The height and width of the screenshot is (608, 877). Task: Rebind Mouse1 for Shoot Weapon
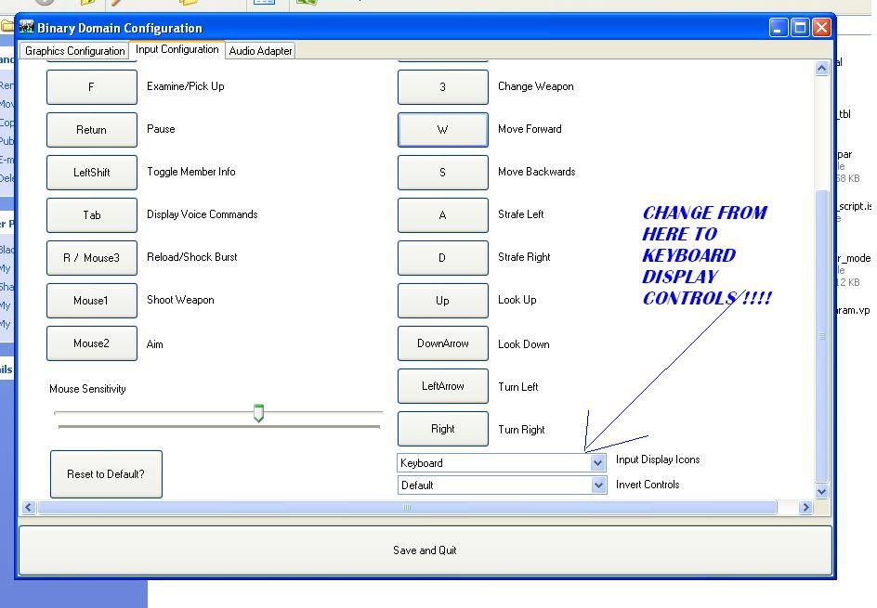[x=92, y=301]
